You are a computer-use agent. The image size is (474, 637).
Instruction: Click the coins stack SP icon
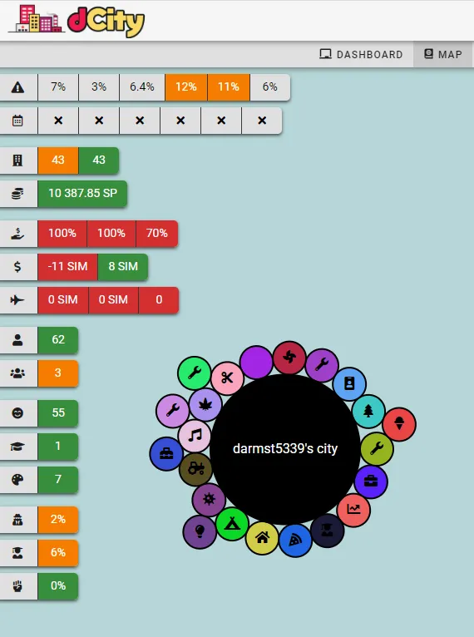17,194
